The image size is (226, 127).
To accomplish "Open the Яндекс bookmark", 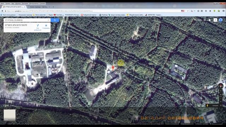I will (50, 15).
